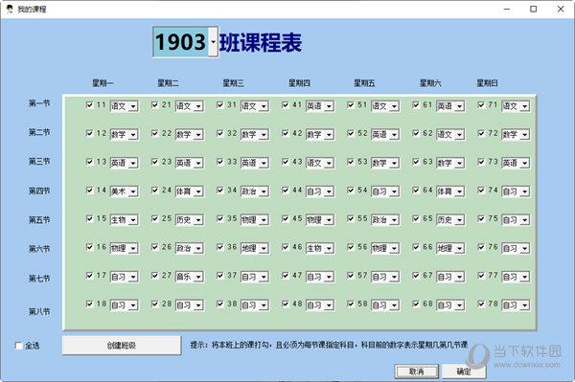The height and width of the screenshot is (382, 575).
Task: Toggle the checkbox for lesson 71
Action: coord(481,105)
